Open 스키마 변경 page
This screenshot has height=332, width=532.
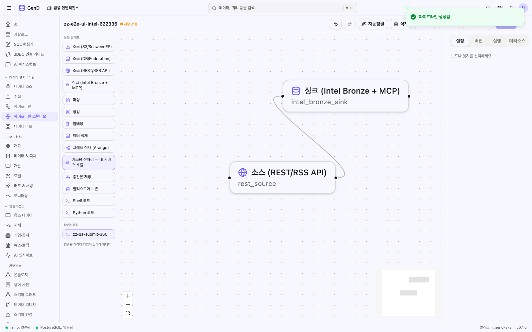[30, 315]
